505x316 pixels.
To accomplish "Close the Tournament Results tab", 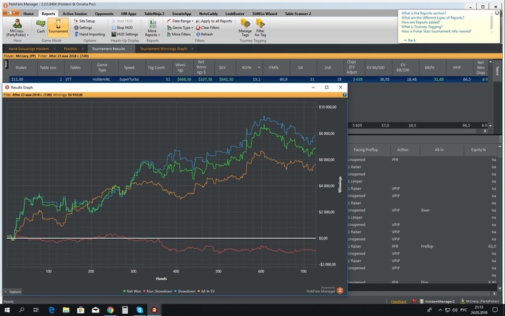I will (x=131, y=48).
